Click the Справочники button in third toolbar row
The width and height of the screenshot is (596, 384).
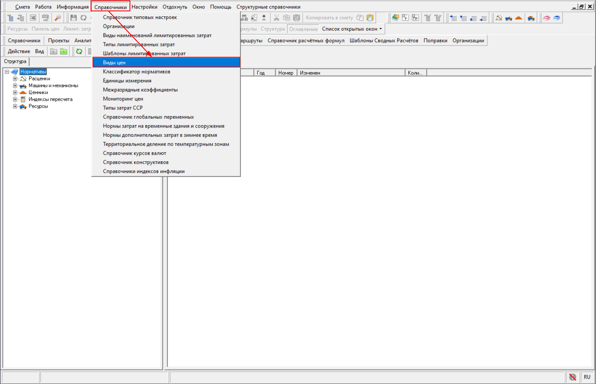click(x=24, y=41)
